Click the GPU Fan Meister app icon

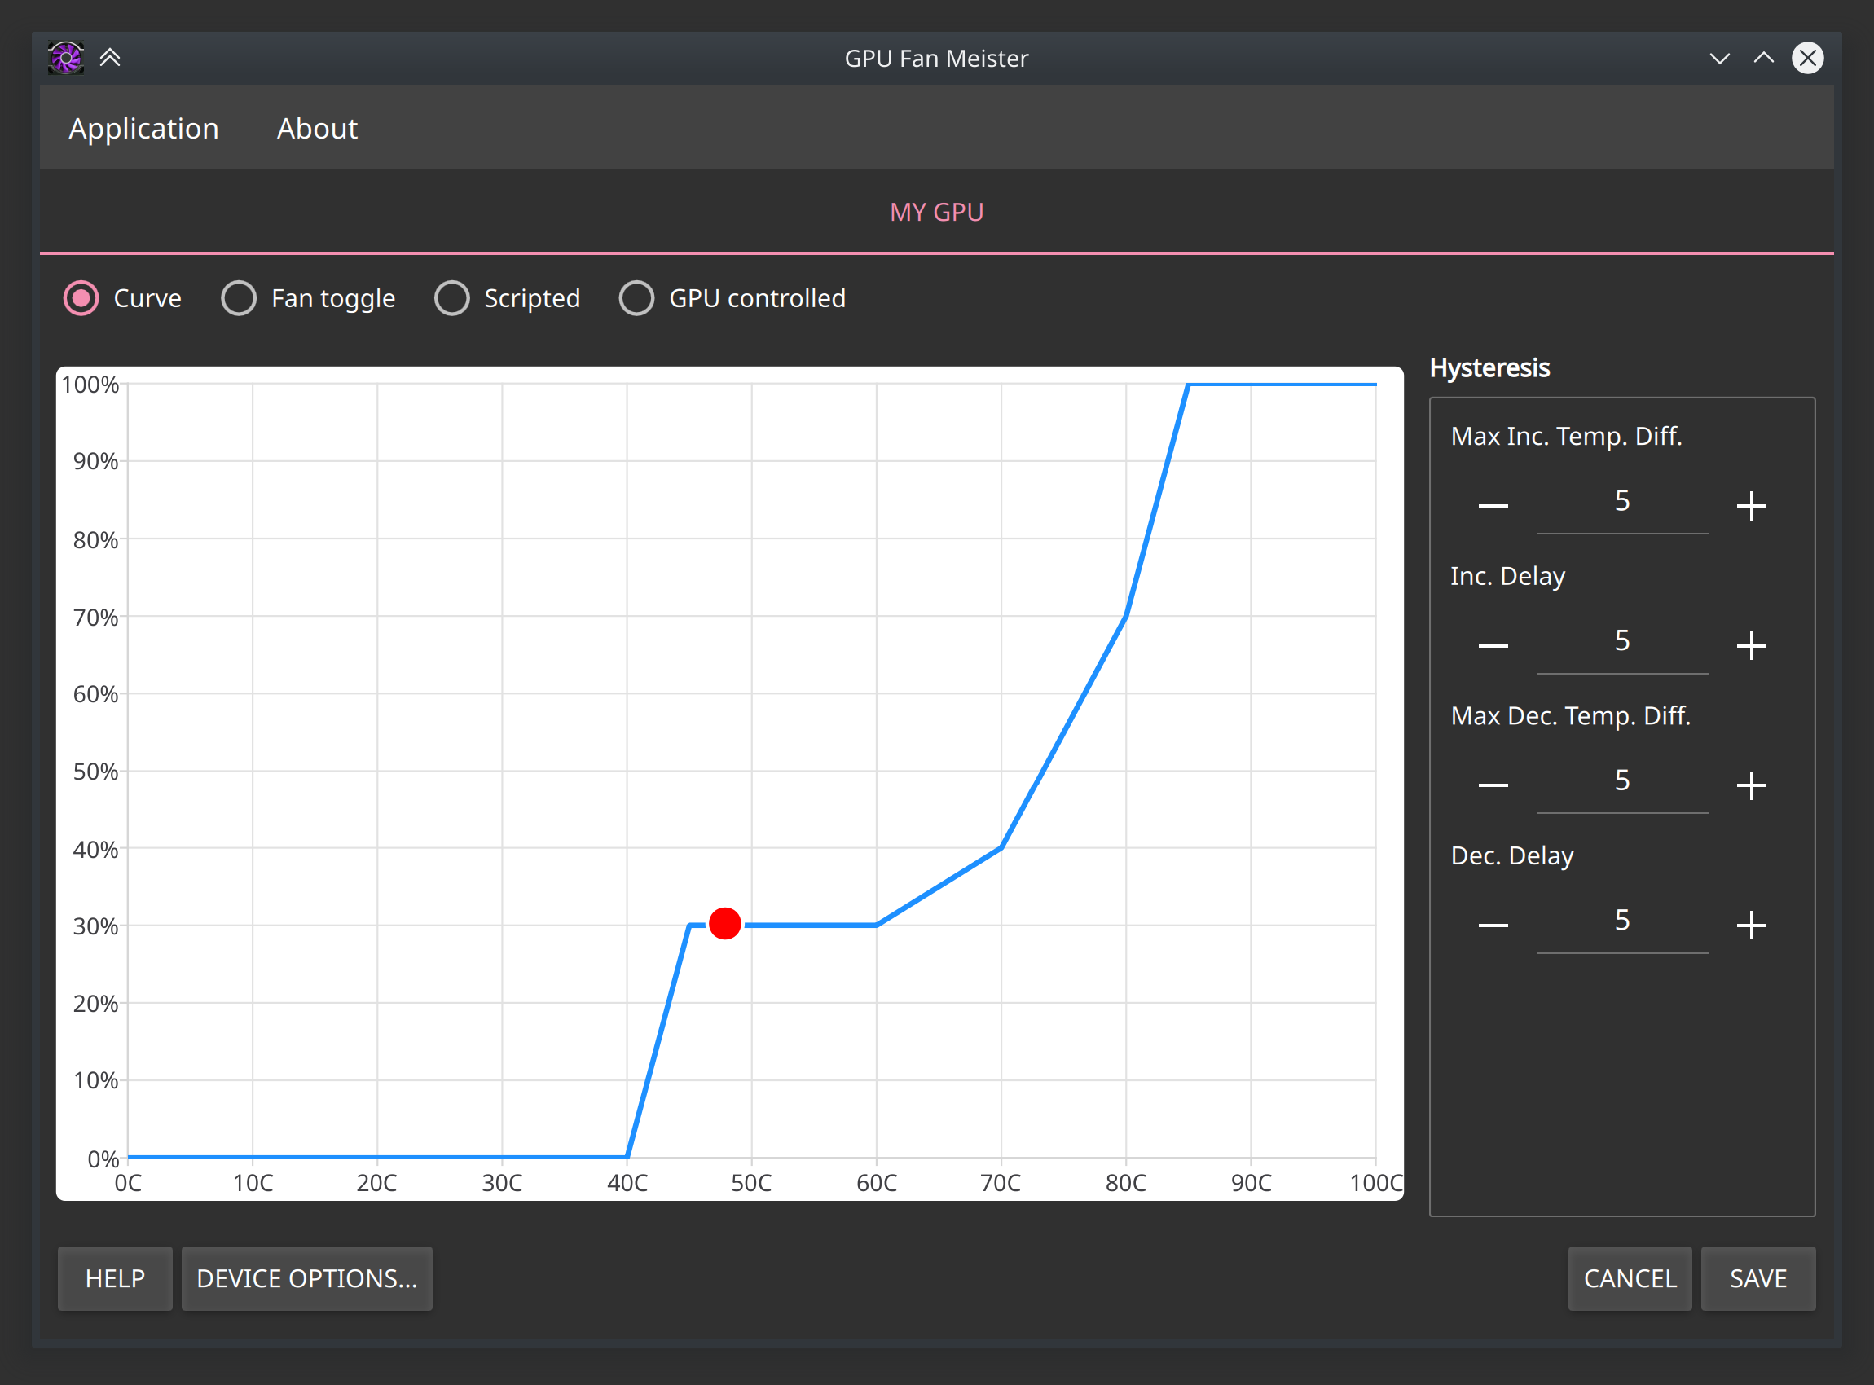[63, 57]
